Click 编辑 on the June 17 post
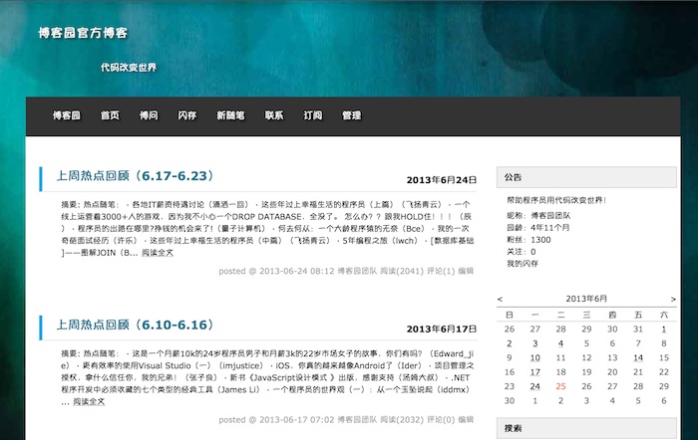The width and height of the screenshot is (698, 440). tap(466, 419)
